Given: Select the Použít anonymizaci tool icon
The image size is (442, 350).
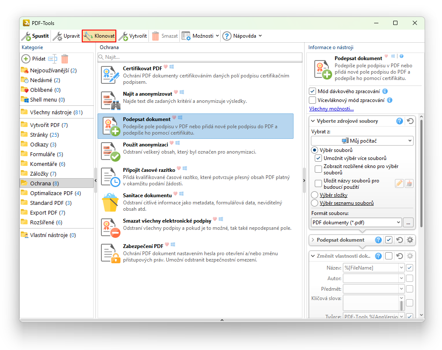Looking at the screenshot, I should [x=111, y=152].
